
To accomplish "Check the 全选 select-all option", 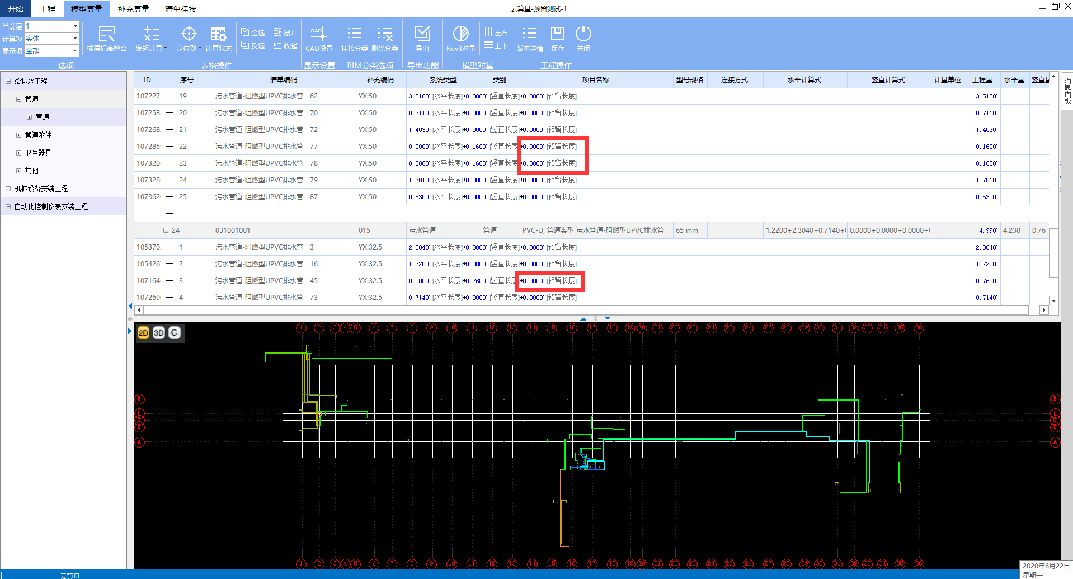I will (253, 32).
